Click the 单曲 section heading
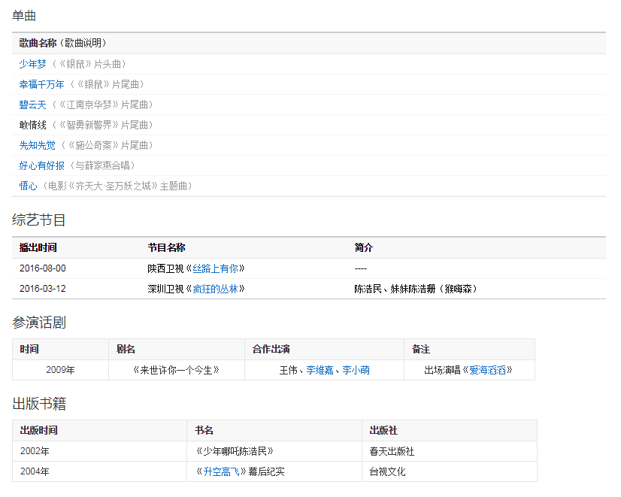Screen dimensions: 621x497 (24, 16)
